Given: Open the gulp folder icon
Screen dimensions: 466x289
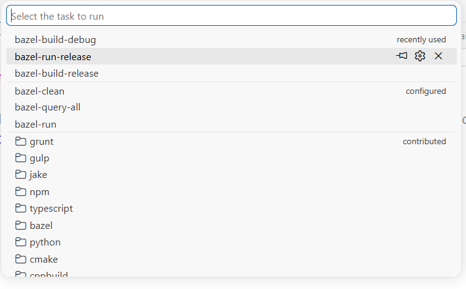Looking at the screenshot, I should 20,158.
